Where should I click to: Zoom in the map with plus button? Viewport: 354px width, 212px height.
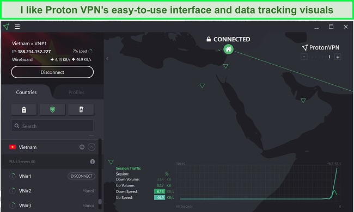[338, 57]
